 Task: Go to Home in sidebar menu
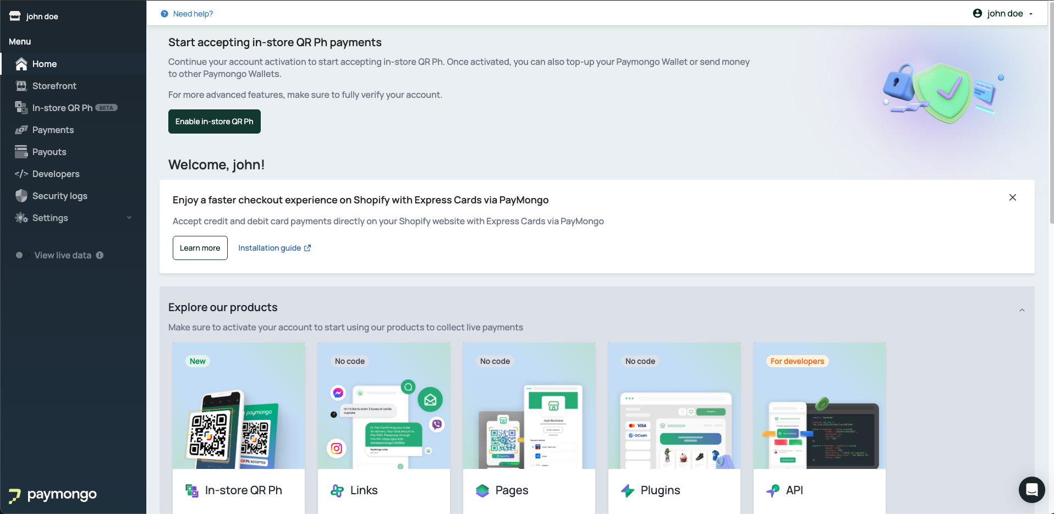(73, 64)
